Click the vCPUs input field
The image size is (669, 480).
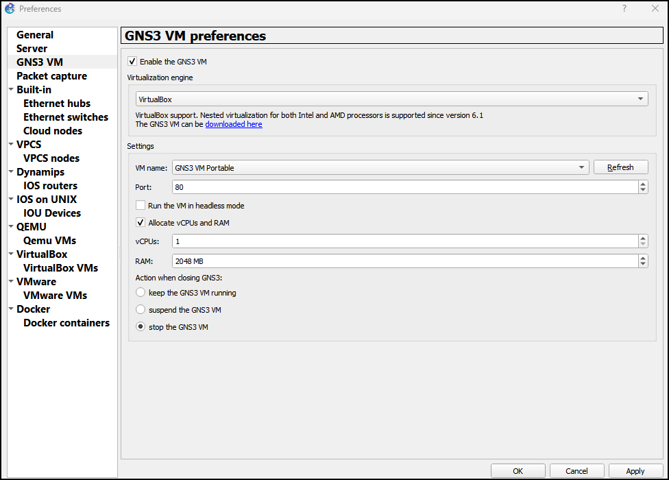click(x=405, y=241)
